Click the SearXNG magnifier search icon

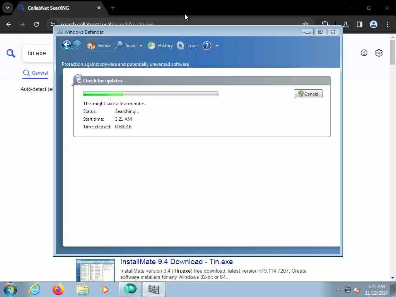(x=11, y=53)
